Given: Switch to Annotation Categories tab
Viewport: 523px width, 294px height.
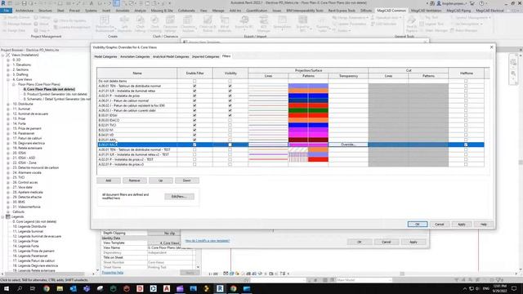Looking at the screenshot, I should coord(135,56).
